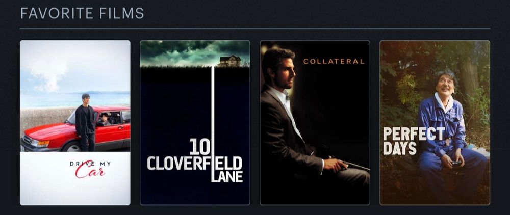This screenshot has height=215, width=510.
Task: Click the red cursive 'Car' title text
Action: point(90,172)
